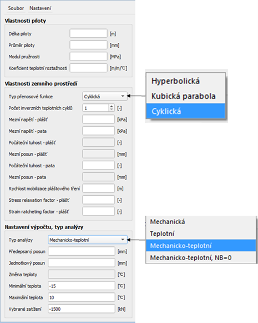Select the Mezní napětí - plášť field

pyautogui.click(x=98, y=120)
